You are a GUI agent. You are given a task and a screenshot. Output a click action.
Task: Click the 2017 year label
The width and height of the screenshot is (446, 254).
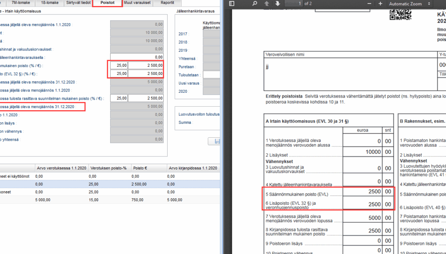183,34
